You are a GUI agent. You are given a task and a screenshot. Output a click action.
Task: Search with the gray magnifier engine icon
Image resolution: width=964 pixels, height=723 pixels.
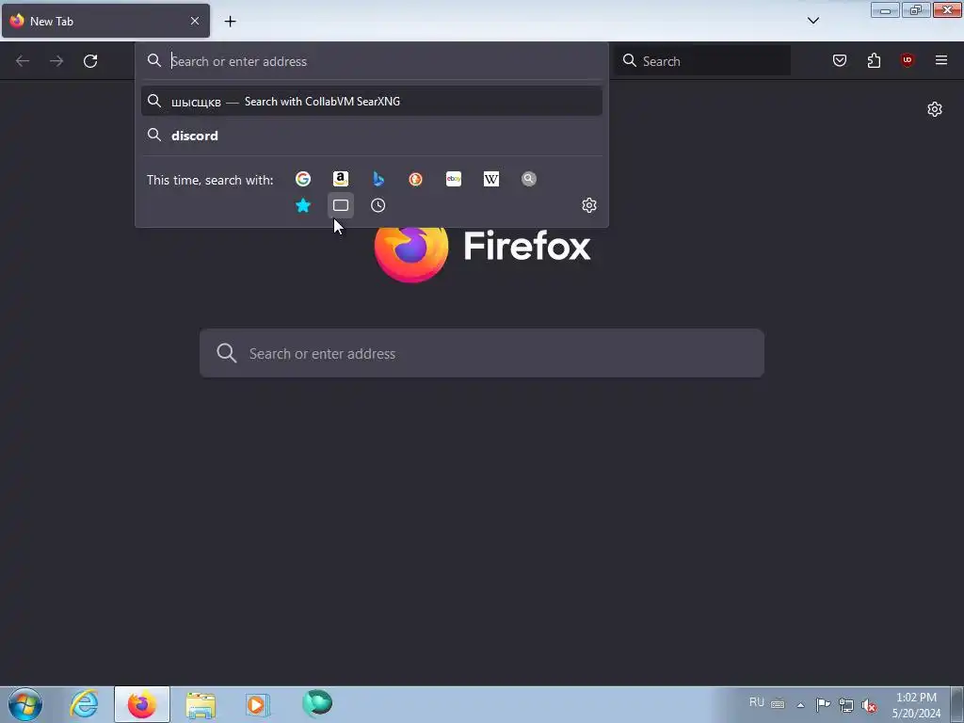click(x=529, y=179)
